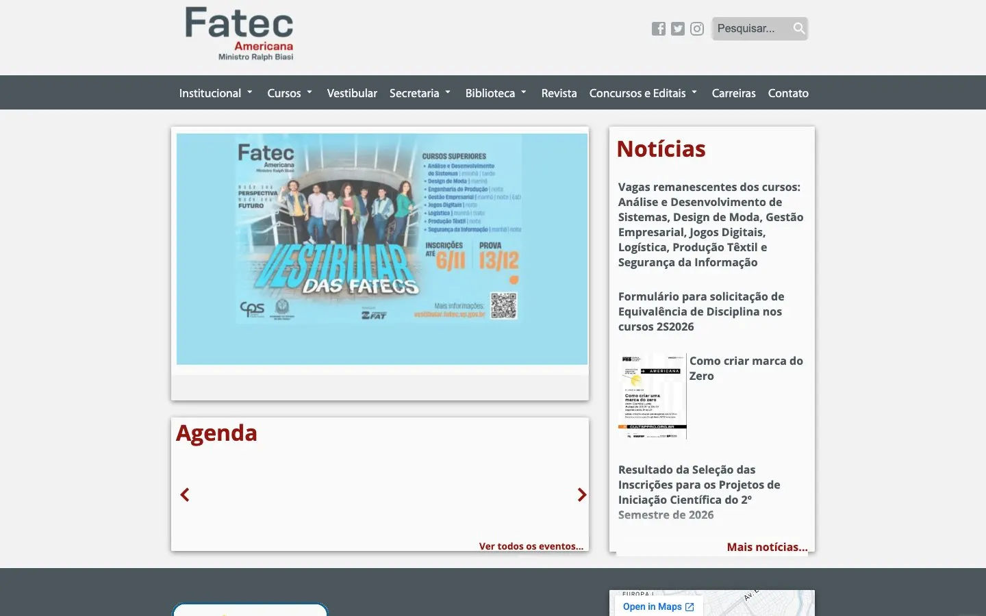Click Ver todos os eventos link
The height and width of the screenshot is (616, 986).
pos(531,546)
